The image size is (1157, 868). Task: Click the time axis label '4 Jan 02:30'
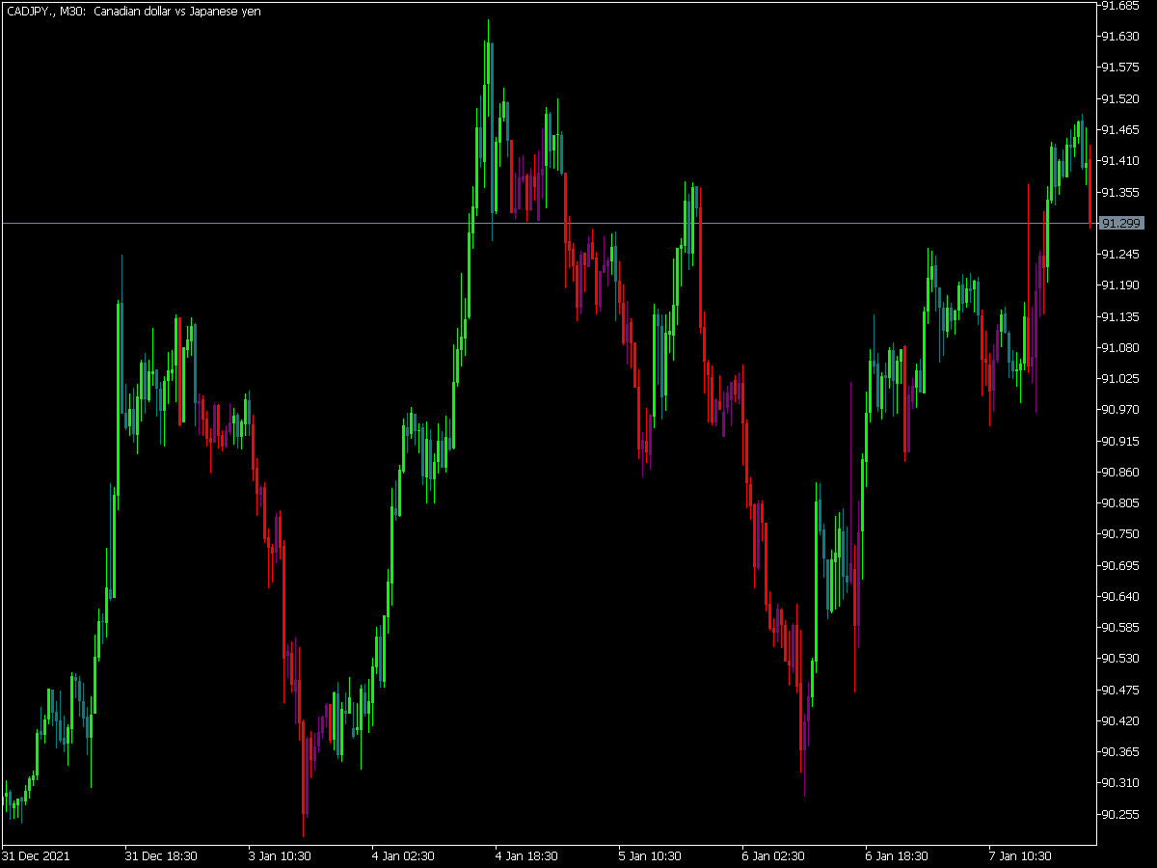(404, 856)
